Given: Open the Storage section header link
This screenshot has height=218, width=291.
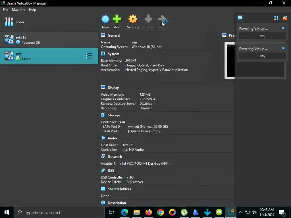Looking at the screenshot, I should (x=114, y=115).
